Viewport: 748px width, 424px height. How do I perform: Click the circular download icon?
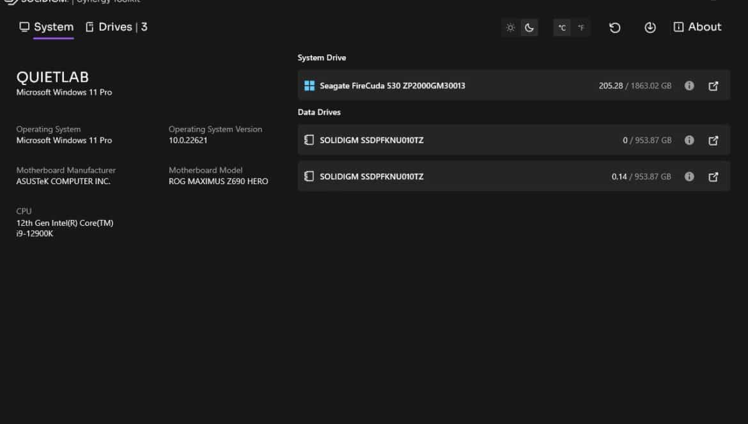click(650, 27)
